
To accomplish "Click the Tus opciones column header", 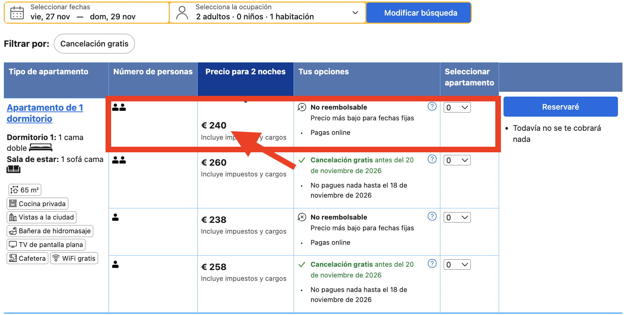I will 367,79.
